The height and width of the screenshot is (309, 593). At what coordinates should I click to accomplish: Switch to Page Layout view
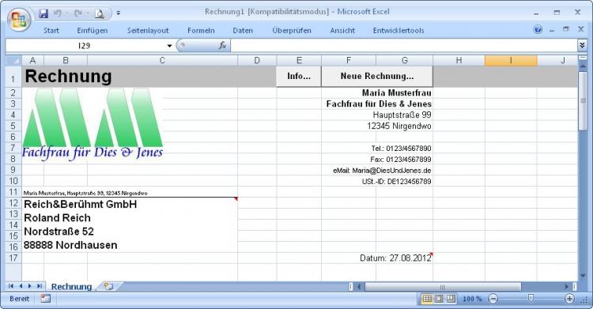pos(439,299)
